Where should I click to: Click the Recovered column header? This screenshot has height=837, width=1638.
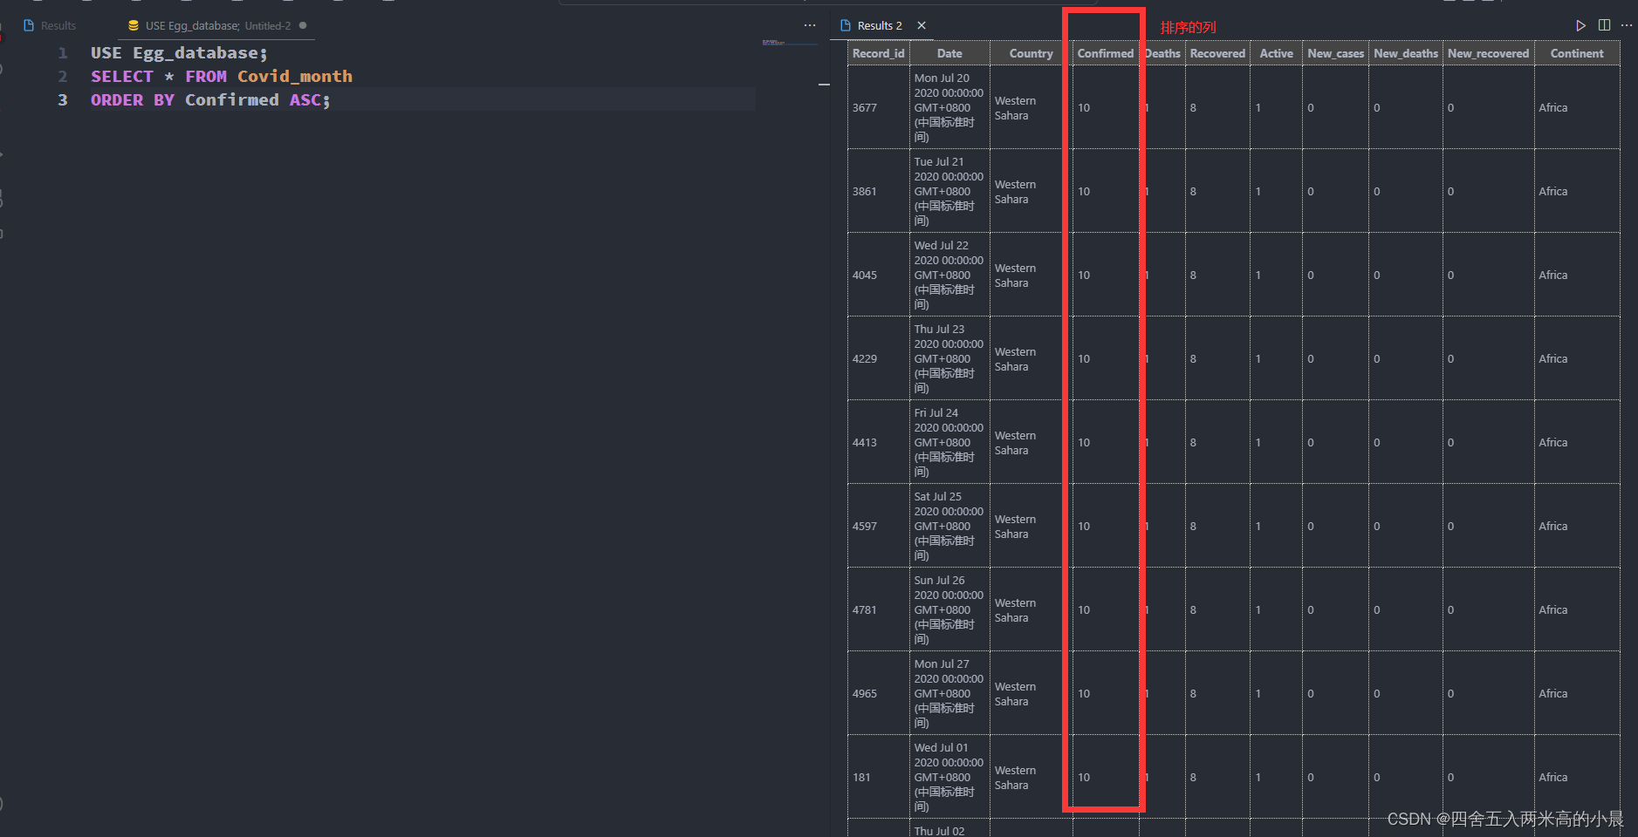pos(1217,53)
